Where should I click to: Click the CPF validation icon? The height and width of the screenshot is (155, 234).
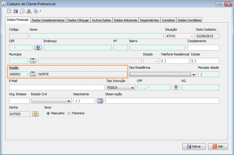click(176, 87)
